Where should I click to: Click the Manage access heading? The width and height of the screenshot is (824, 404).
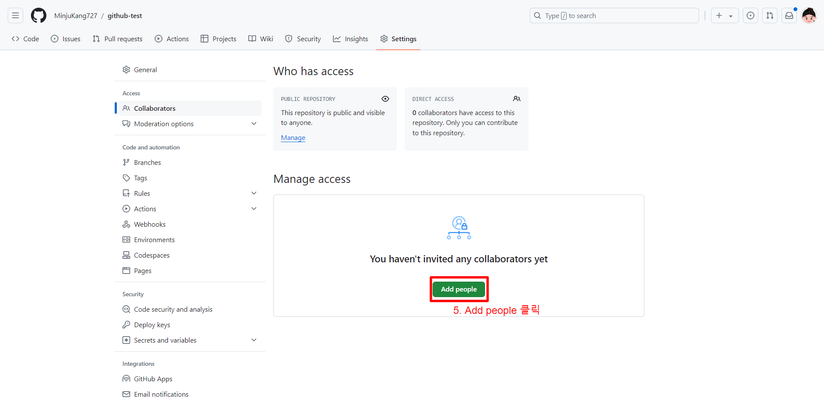pyautogui.click(x=312, y=179)
